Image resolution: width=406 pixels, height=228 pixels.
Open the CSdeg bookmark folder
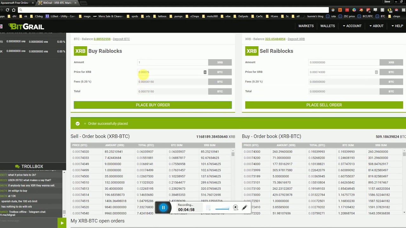coord(36,16)
